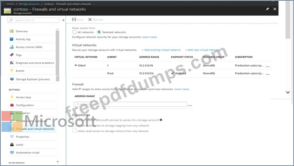Click the VIRTUAL NETWORK column header
The width and height of the screenshot is (294, 166).
click(86, 57)
